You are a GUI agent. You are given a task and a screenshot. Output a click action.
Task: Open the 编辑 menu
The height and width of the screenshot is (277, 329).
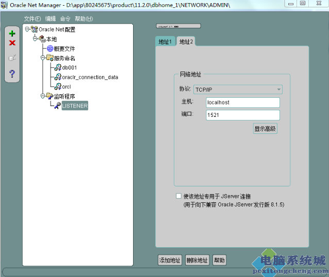51,19
